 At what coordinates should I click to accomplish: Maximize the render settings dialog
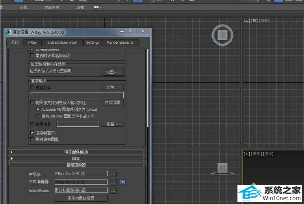(131, 31)
